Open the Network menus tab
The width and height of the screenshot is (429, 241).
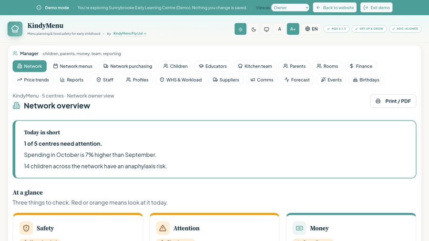[73, 66]
